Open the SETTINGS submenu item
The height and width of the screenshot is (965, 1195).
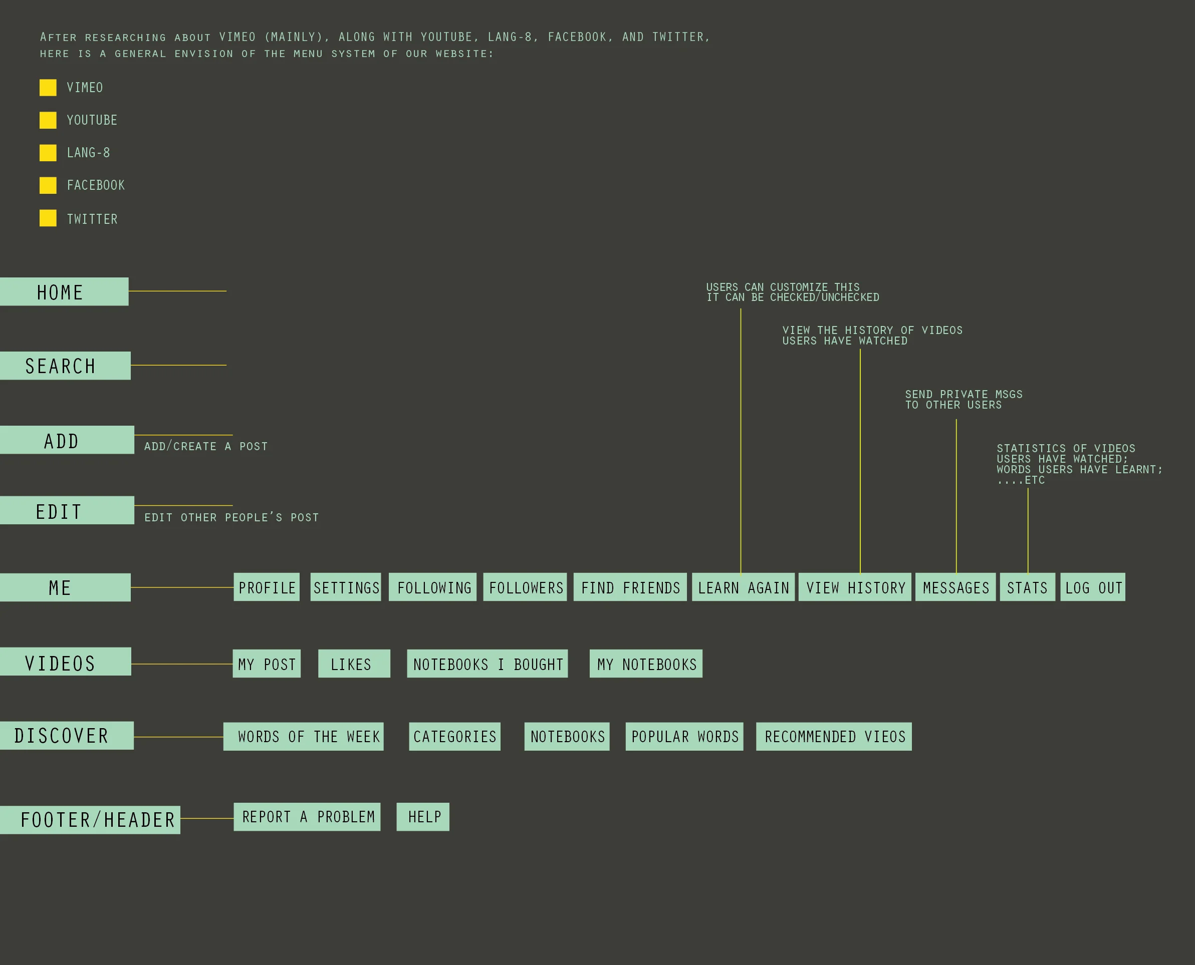[346, 587]
